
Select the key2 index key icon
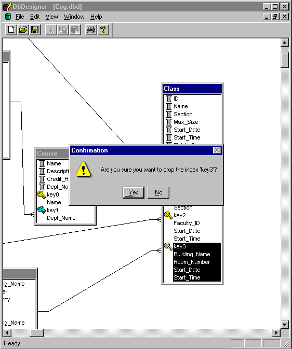coord(168,215)
